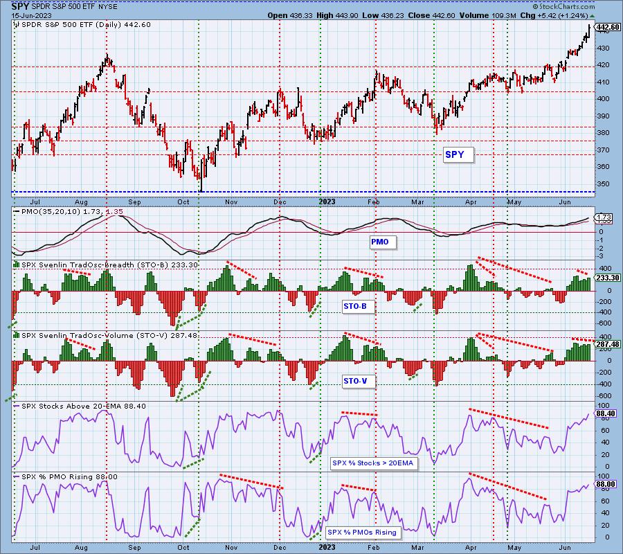The height and width of the screenshot is (554, 623).
Task: Click the 442.60 last price tag
Action: pos(606,27)
